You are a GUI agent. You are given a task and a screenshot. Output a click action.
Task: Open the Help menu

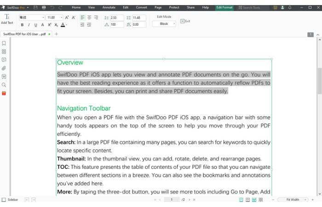(205, 7)
